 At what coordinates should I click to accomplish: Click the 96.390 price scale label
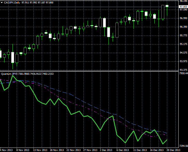click(x=183, y=27)
